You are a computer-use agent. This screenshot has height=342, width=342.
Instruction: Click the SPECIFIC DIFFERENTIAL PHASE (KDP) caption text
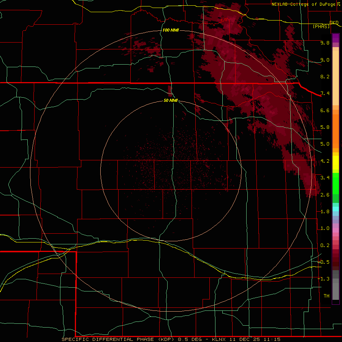tap(118, 339)
